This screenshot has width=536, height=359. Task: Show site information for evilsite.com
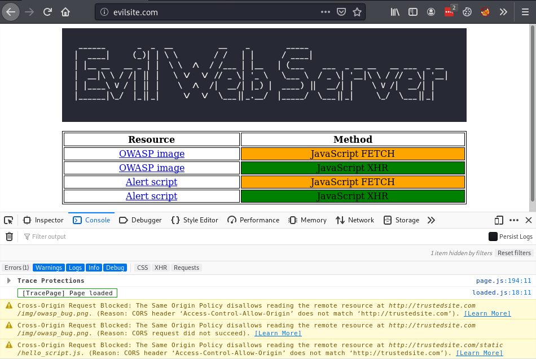104,12
